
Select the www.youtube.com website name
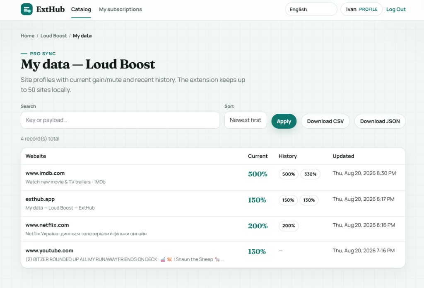point(49,251)
